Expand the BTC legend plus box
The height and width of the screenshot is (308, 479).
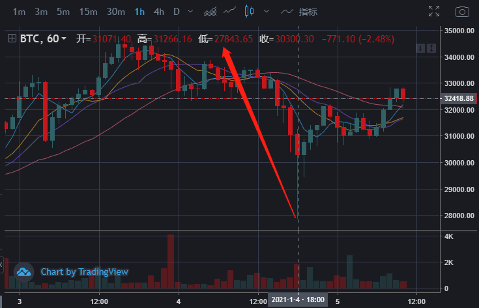pyautogui.click(x=12, y=38)
